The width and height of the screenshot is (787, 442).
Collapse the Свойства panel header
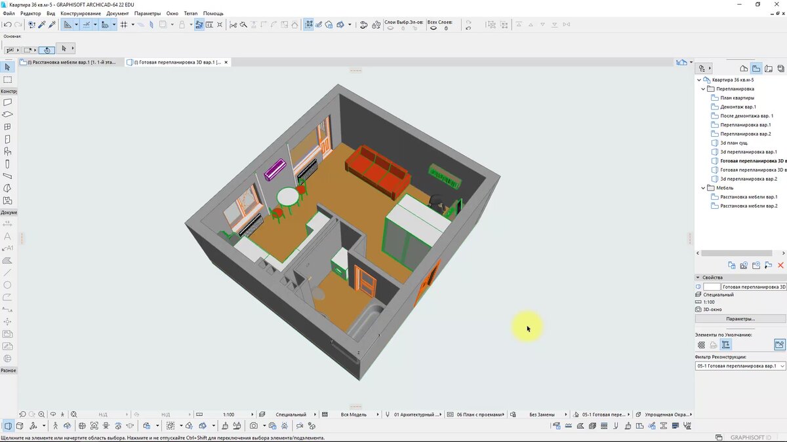pyautogui.click(x=740, y=278)
